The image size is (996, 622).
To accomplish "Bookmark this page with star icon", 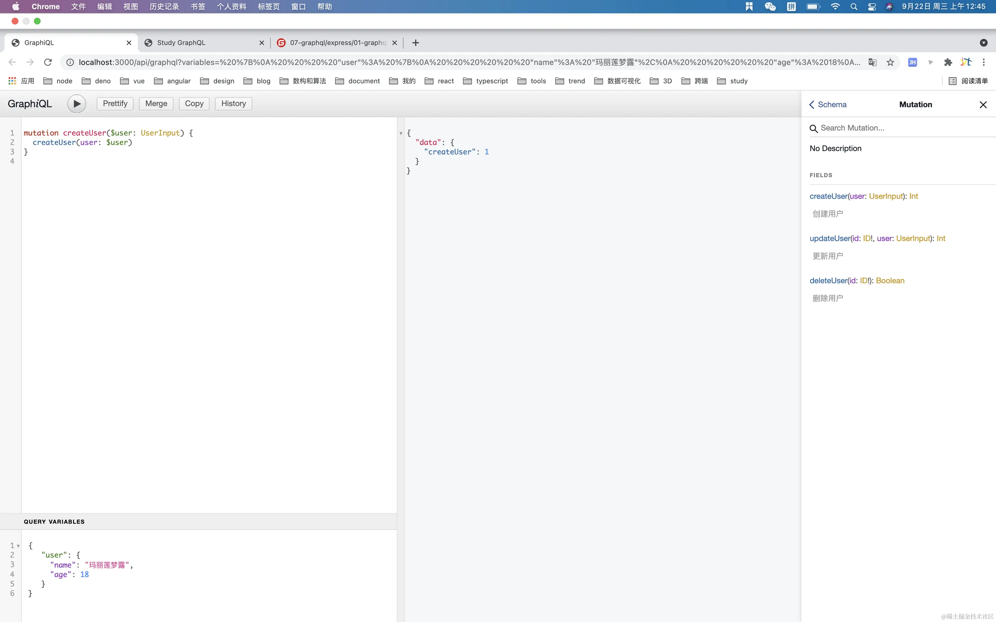I will tap(890, 62).
